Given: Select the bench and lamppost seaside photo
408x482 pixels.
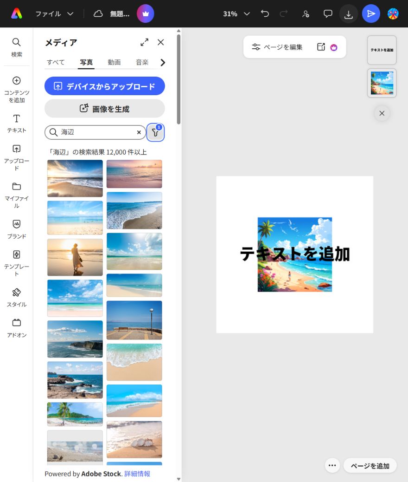Looking at the screenshot, I should click(x=134, y=320).
